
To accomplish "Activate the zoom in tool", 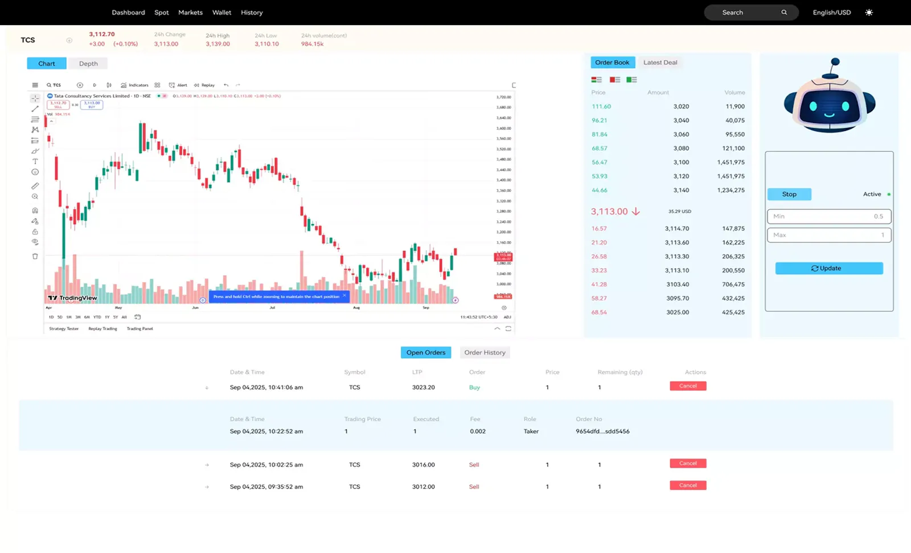I will point(35,197).
